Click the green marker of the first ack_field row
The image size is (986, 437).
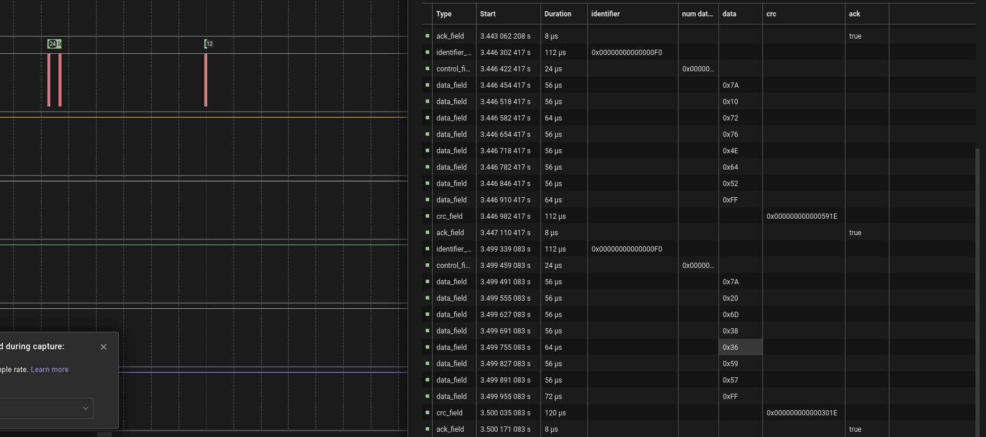pos(427,36)
